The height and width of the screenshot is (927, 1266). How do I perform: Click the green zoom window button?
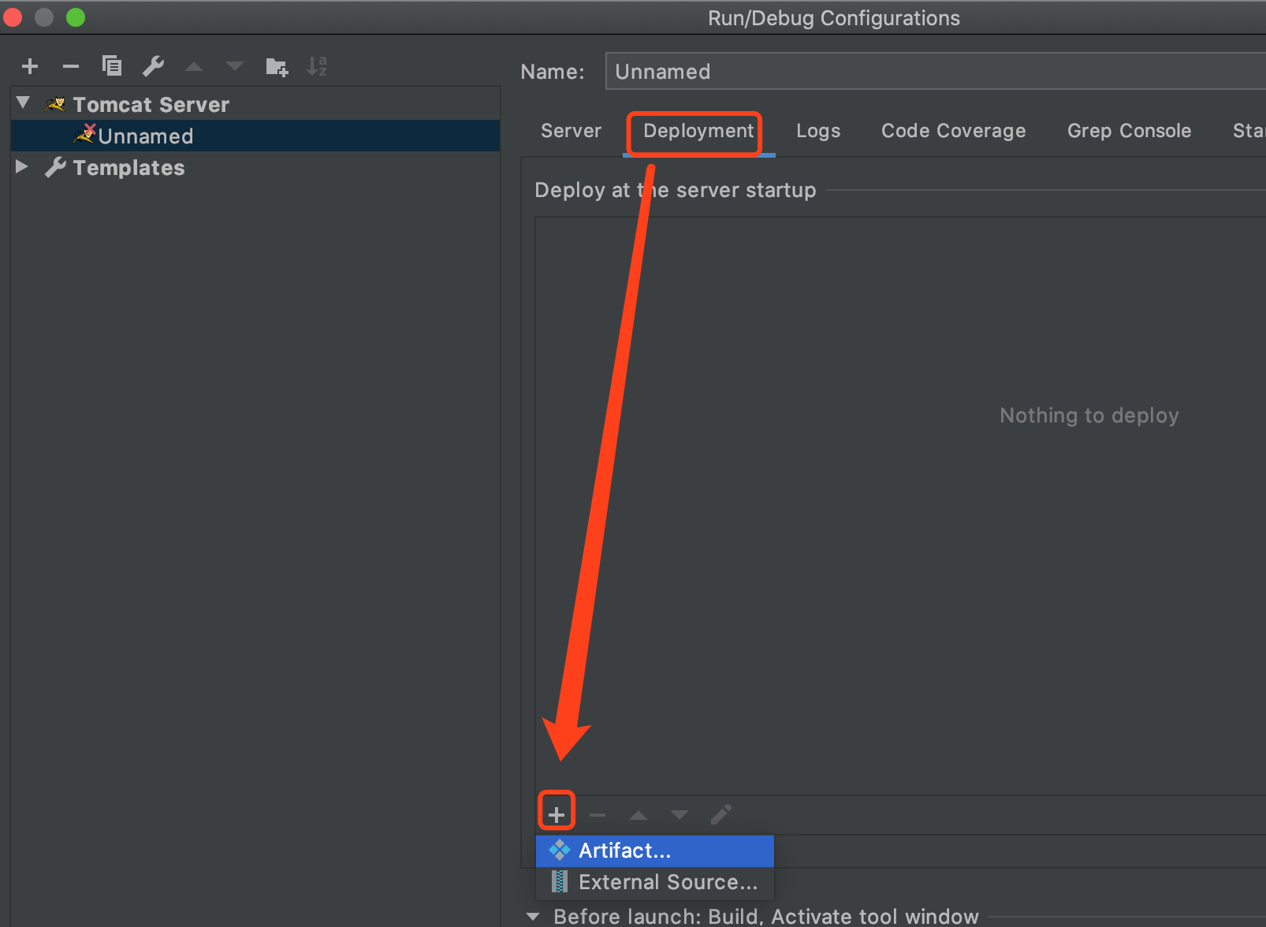(x=76, y=17)
